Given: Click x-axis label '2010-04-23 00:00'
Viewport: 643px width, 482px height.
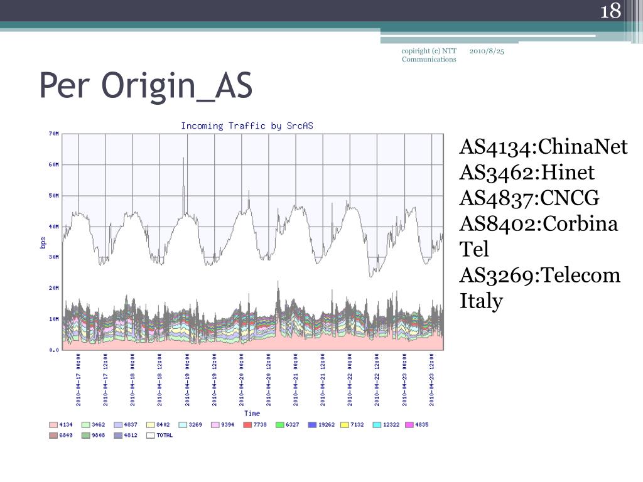Looking at the screenshot, I should (404, 380).
